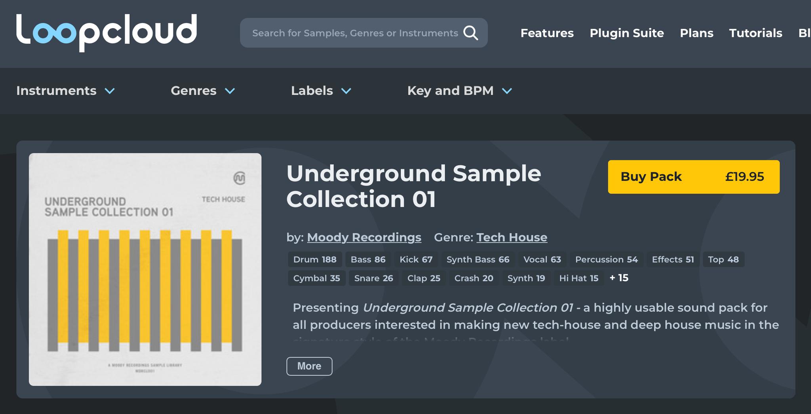Choose the Top 48 tag
This screenshot has height=414, width=811.
[723, 259]
